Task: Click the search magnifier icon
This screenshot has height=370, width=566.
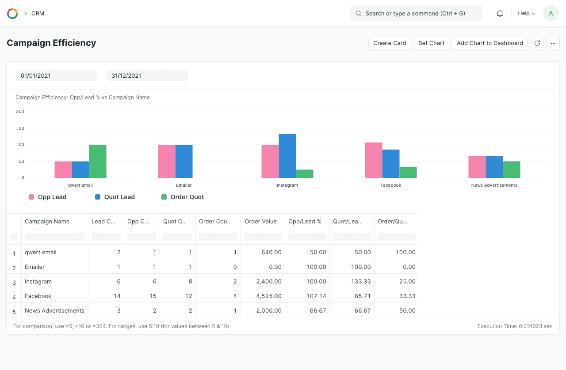Action: click(358, 14)
